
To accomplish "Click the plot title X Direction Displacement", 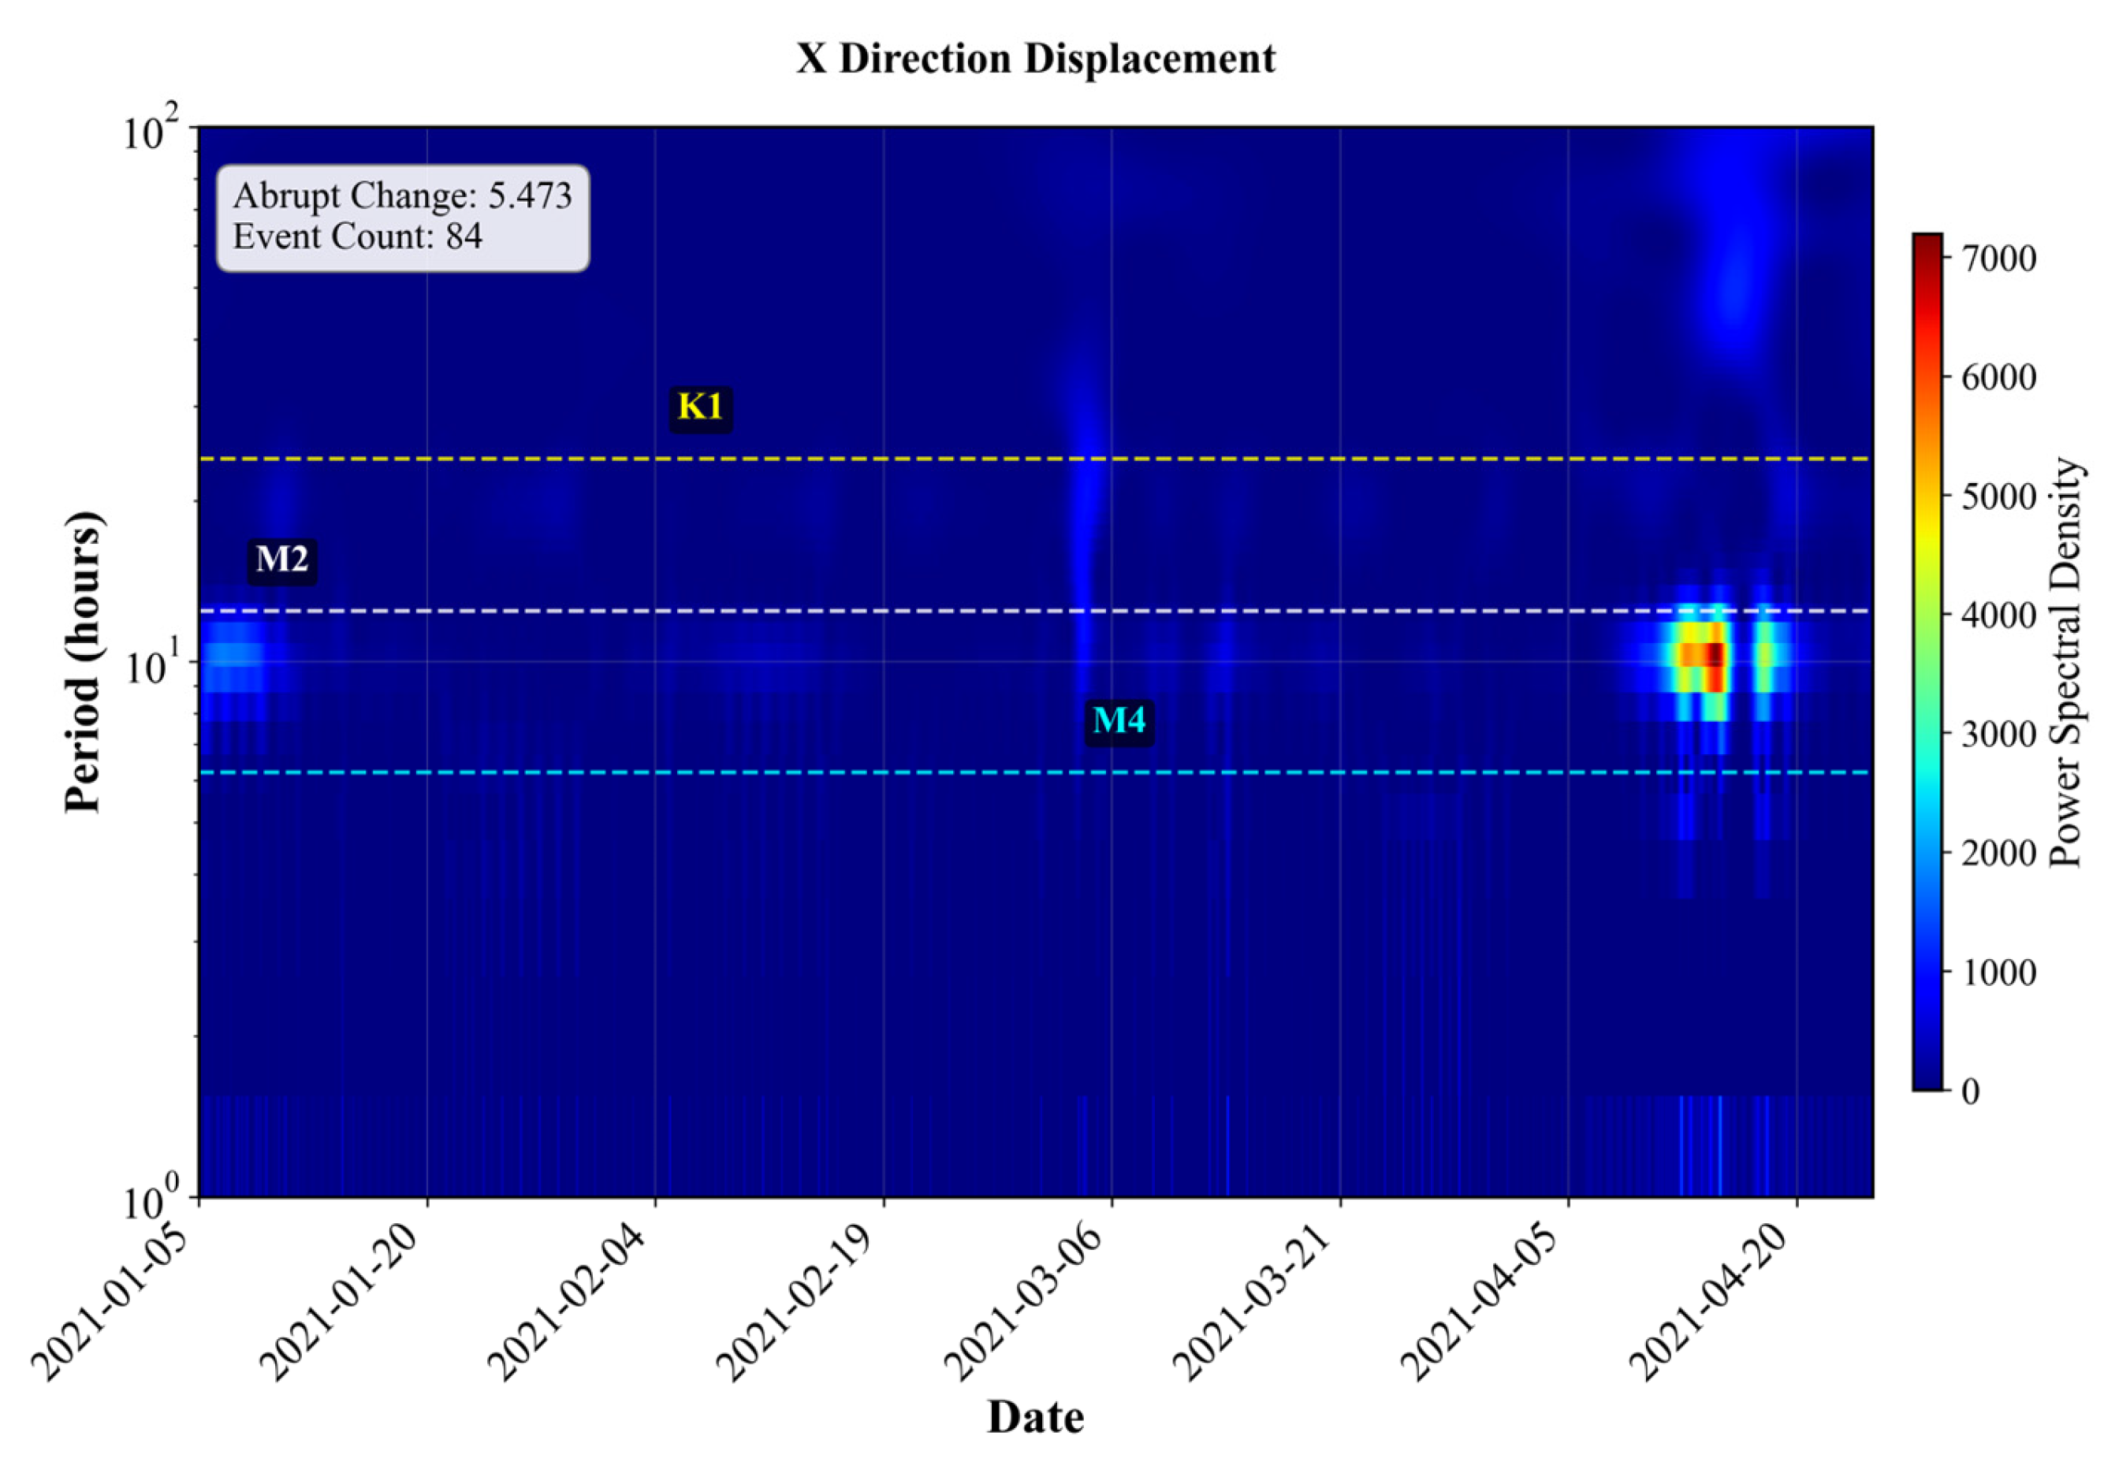I will click(1036, 60).
